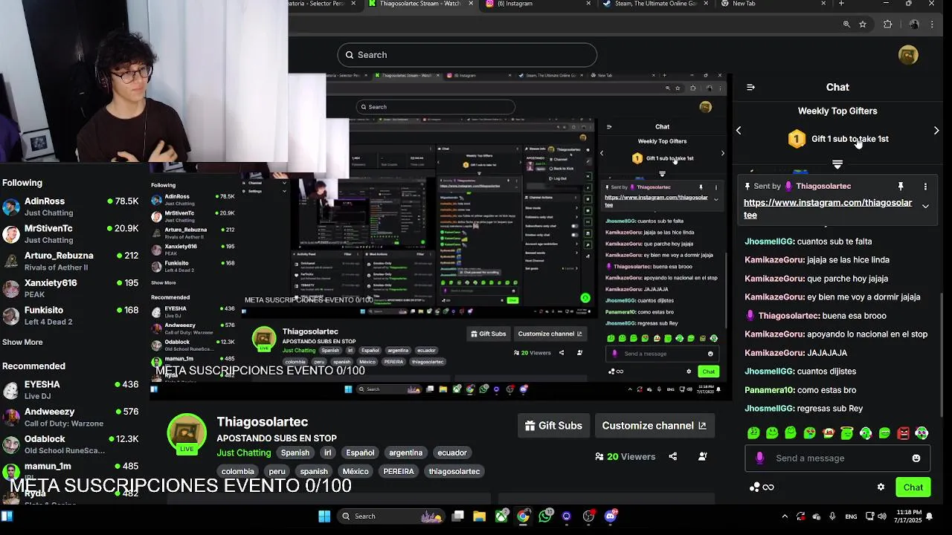Image resolution: width=952 pixels, height=535 pixels.
Task: Open Odablock channel in Recommended list
Action: (71, 444)
